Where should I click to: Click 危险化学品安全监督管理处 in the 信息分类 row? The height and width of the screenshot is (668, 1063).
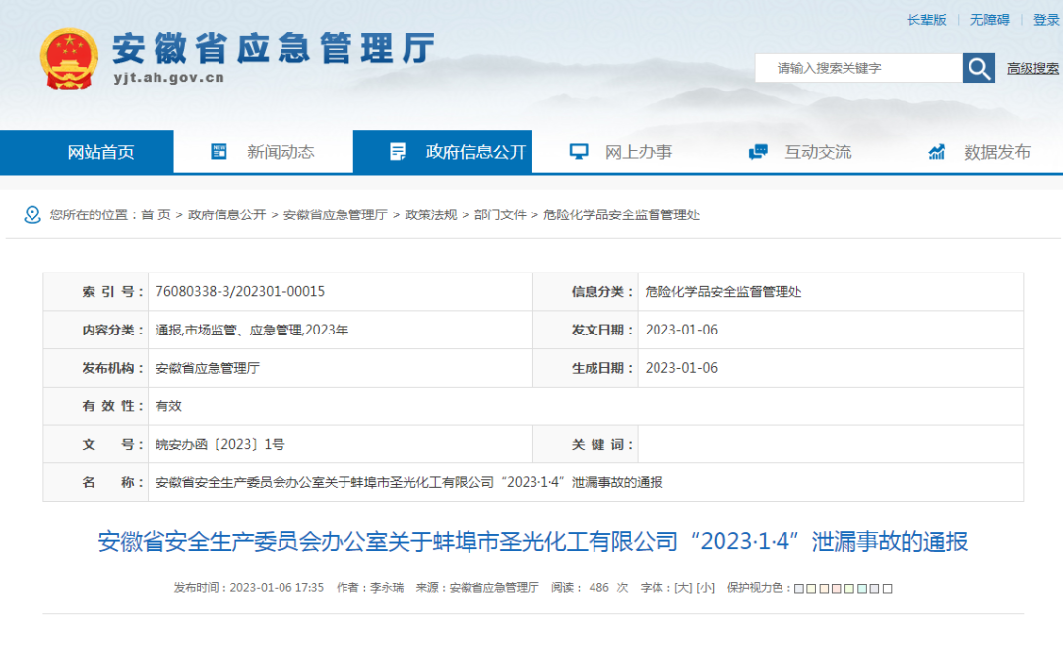[x=723, y=292]
